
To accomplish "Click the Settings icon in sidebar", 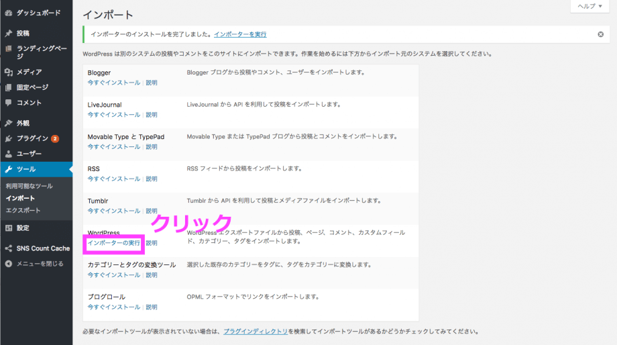I will [x=8, y=228].
